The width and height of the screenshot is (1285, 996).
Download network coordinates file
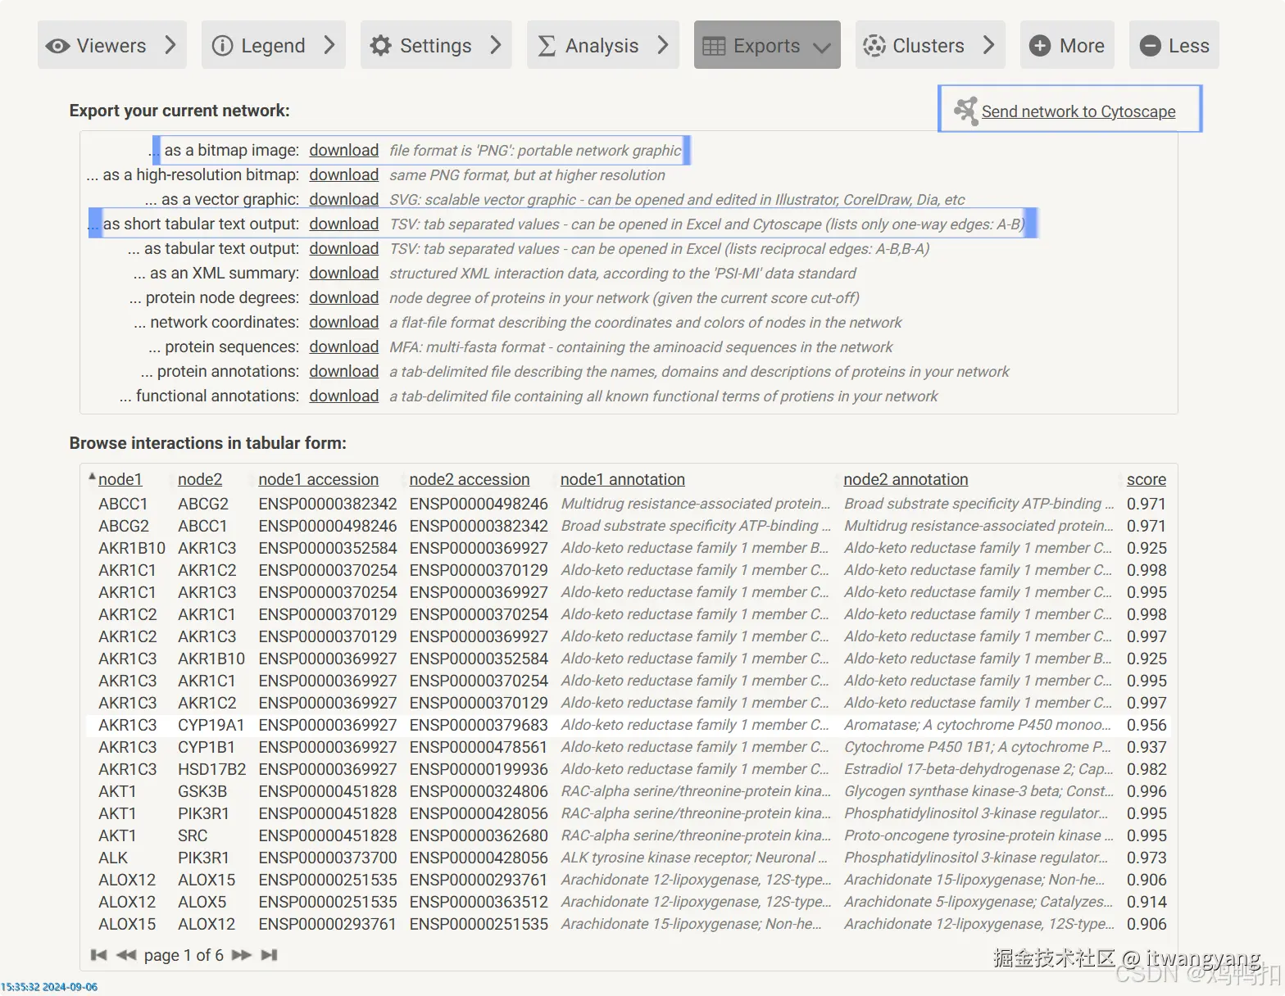point(344,322)
